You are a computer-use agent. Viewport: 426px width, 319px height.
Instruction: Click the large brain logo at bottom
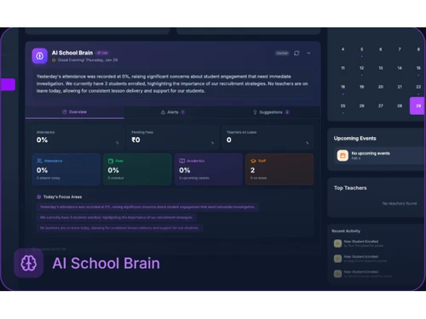(x=29, y=263)
